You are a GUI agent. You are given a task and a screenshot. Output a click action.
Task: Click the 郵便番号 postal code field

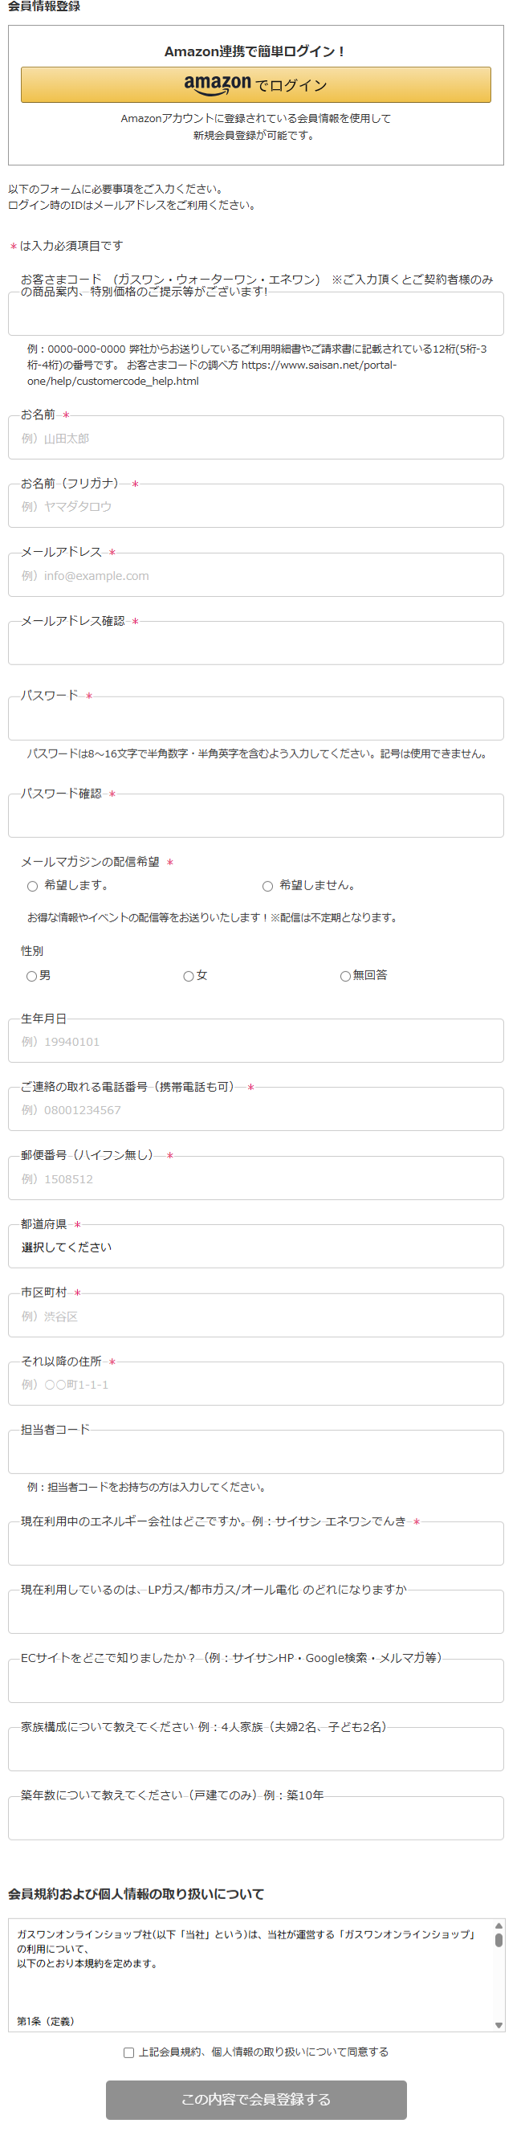tap(256, 1178)
